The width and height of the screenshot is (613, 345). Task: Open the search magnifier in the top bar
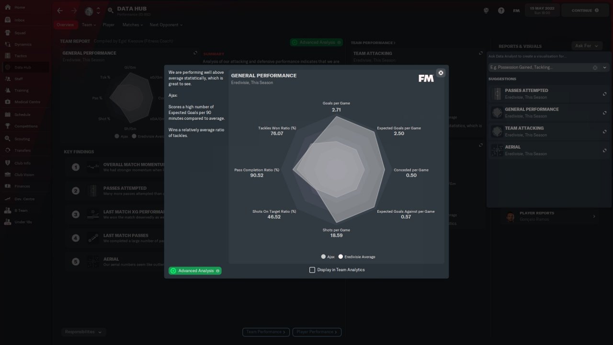(111, 11)
